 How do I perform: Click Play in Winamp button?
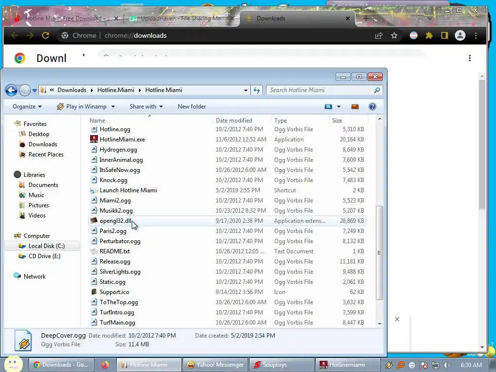tap(81, 107)
